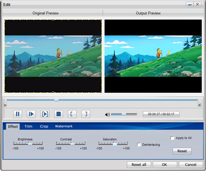Switch to the Effect tab
This screenshot has width=206, height=171.
pyautogui.click(x=13, y=127)
